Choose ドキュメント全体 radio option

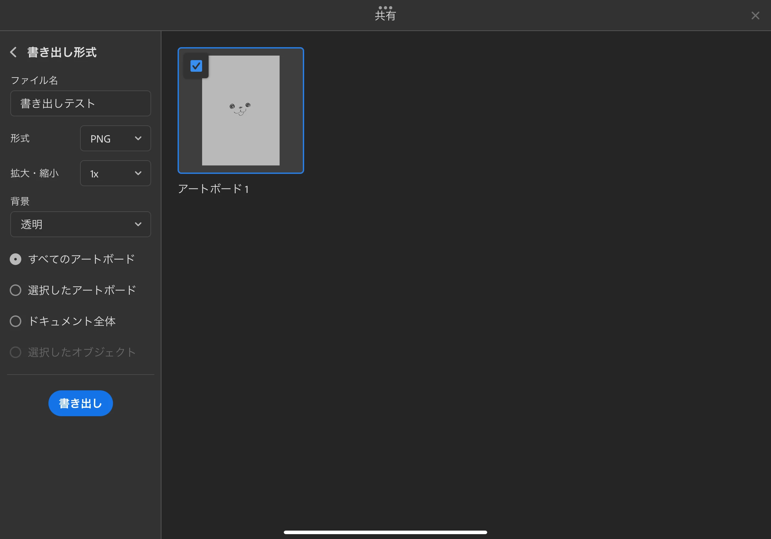15,321
